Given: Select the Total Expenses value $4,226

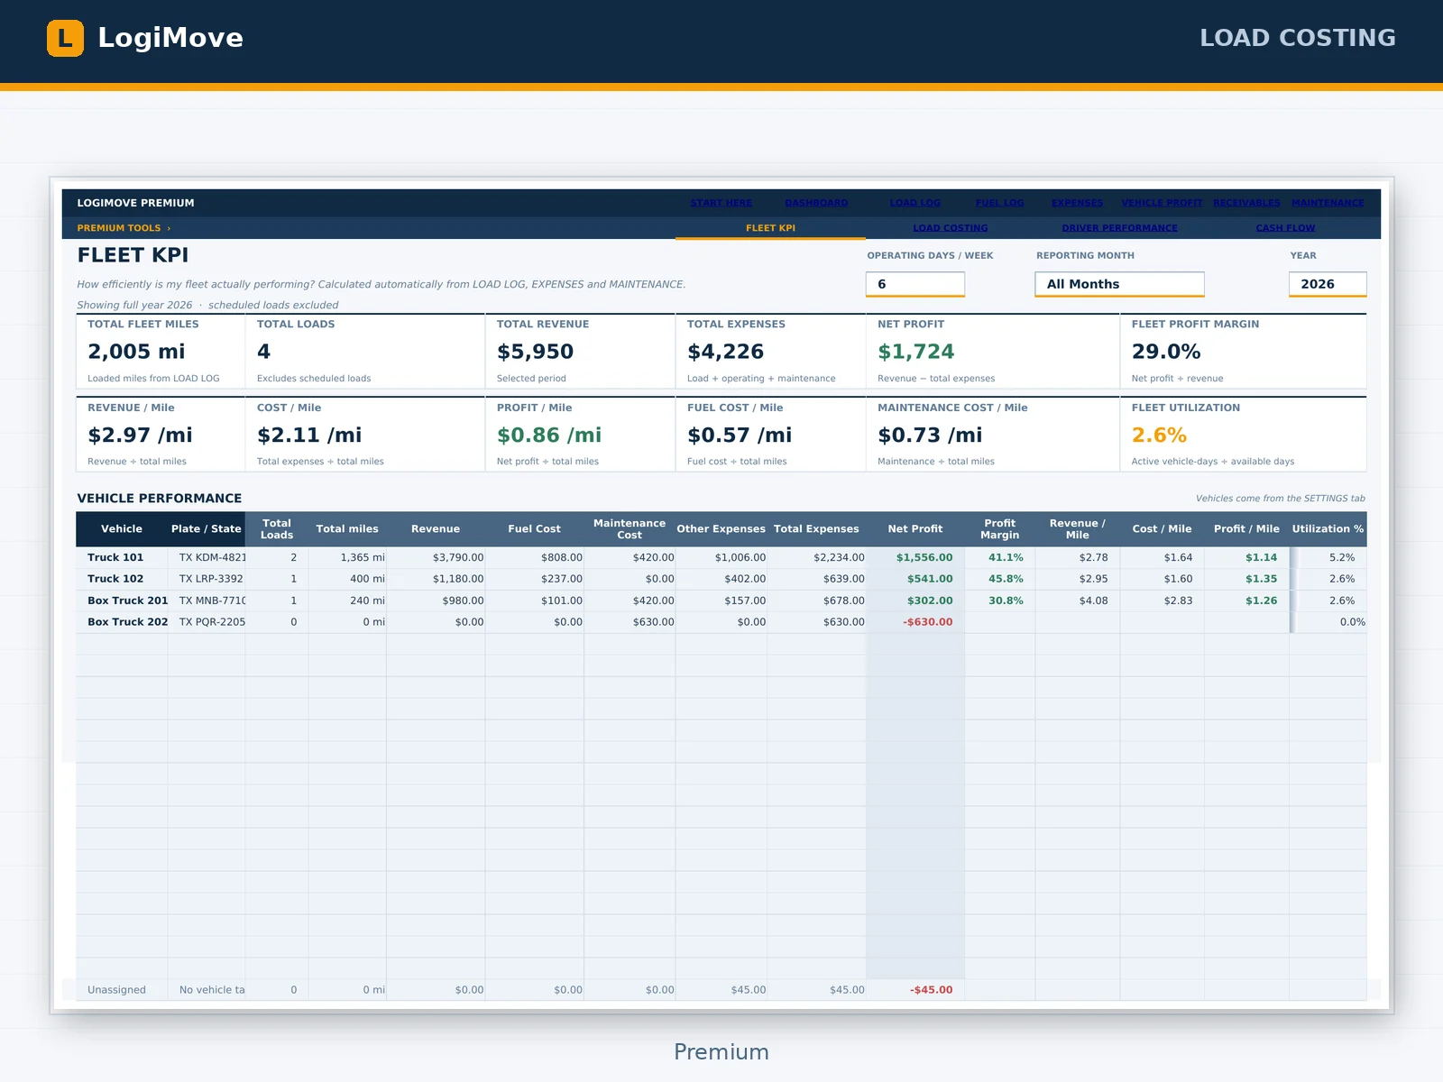Looking at the screenshot, I should pos(725,352).
